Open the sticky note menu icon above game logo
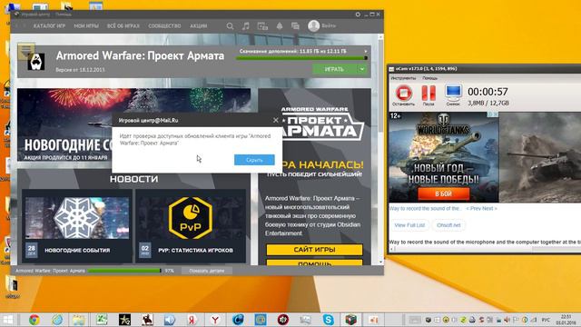 coord(26,51)
